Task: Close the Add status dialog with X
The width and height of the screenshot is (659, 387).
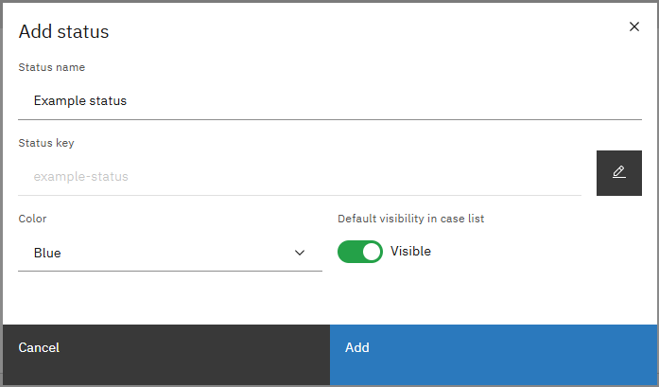Action: pyautogui.click(x=634, y=26)
